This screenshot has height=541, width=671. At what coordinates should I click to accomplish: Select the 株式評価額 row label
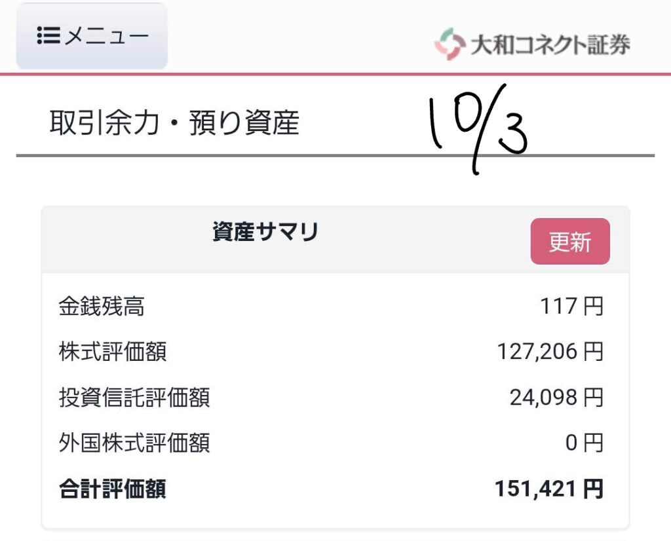point(112,352)
